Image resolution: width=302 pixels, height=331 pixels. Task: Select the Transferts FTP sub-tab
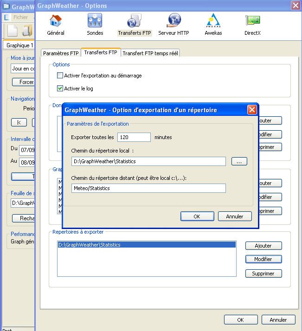pyautogui.click(x=101, y=52)
